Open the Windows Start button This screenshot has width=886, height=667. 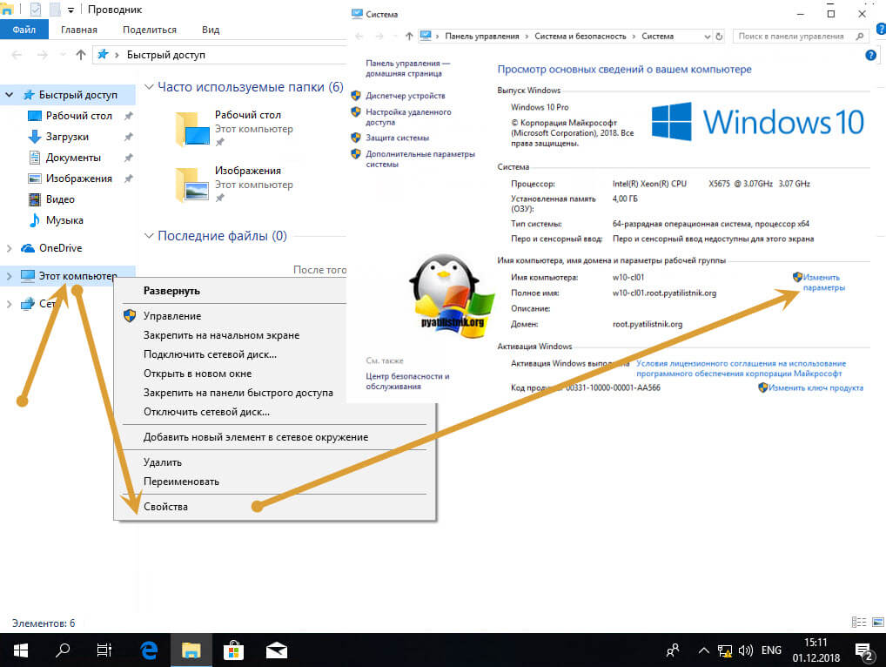point(20,650)
